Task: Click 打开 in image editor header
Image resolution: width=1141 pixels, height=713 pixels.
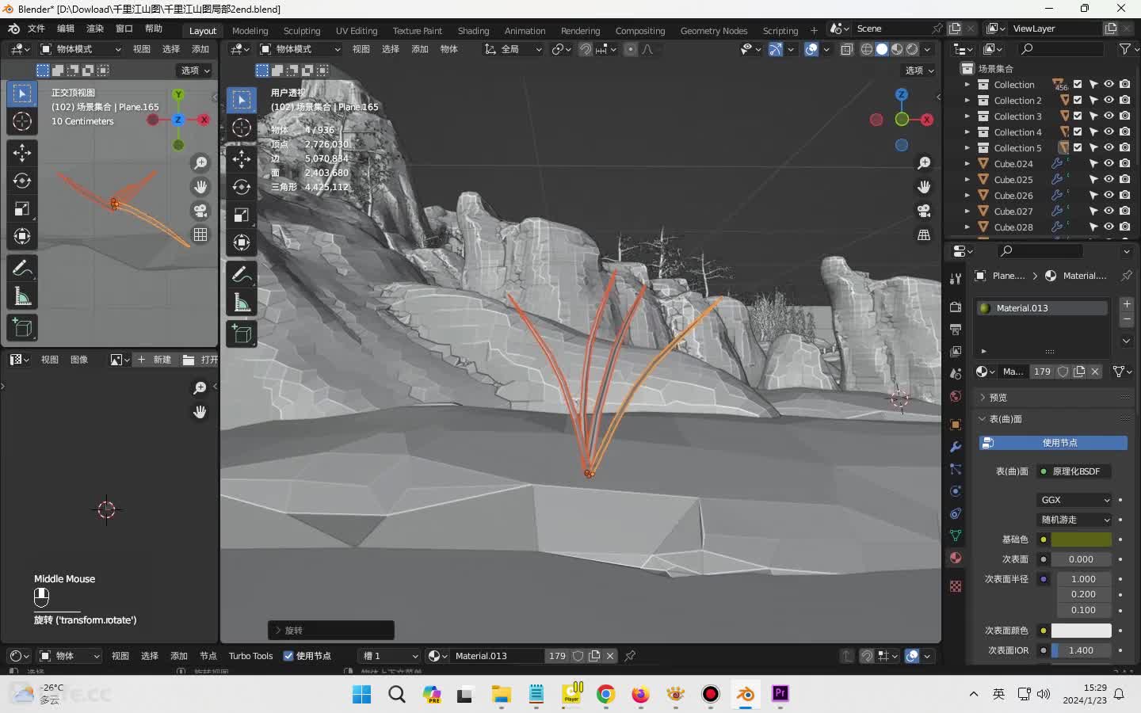Action: tap(200, 360)
